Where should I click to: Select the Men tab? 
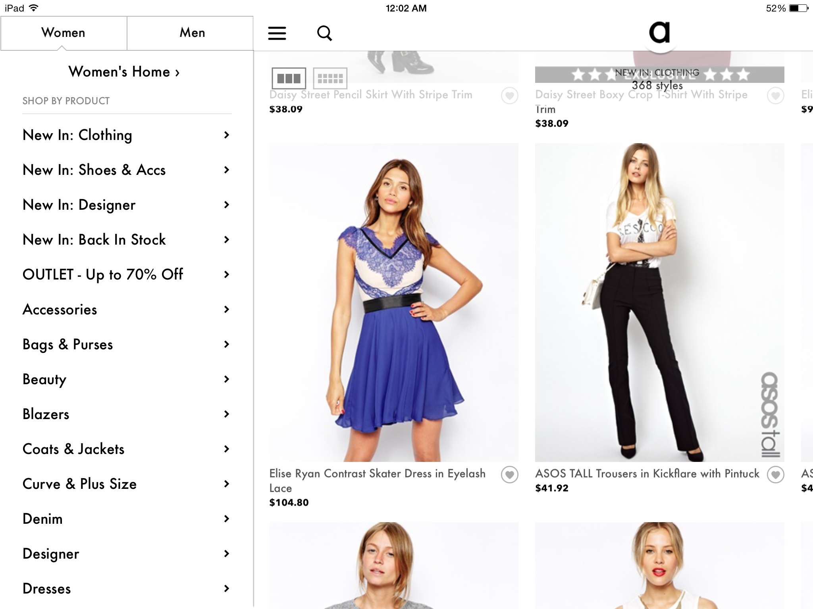tap(190, 33)
